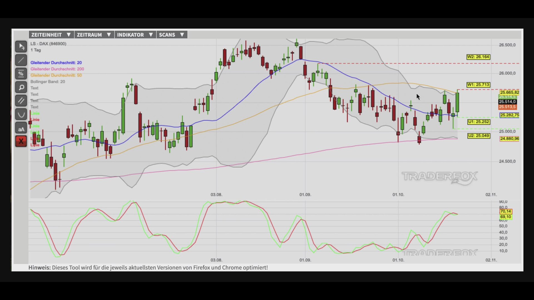Screen dimensions: 534x300
Task: Select the curve arc drawing tool
Action: pyautogui.click(x=21, y=114)
